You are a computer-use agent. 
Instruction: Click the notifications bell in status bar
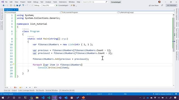[176, 94]
